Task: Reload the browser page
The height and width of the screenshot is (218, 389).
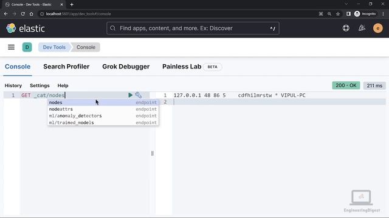Action: (23, 14)
